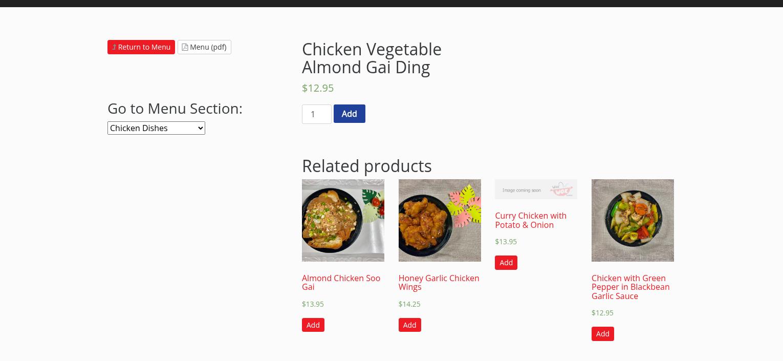Open the Honey Garlic Chicken Wings link
The height and width of the screenshot is (361, 783).
[439, 282]
